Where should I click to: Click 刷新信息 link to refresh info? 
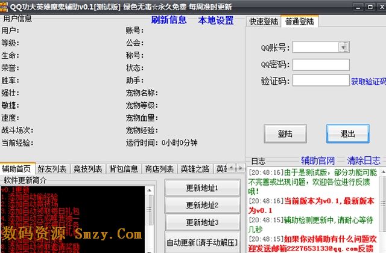169,20
